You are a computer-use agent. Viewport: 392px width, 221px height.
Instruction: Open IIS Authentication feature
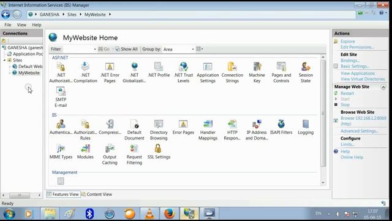coord(61,127)
